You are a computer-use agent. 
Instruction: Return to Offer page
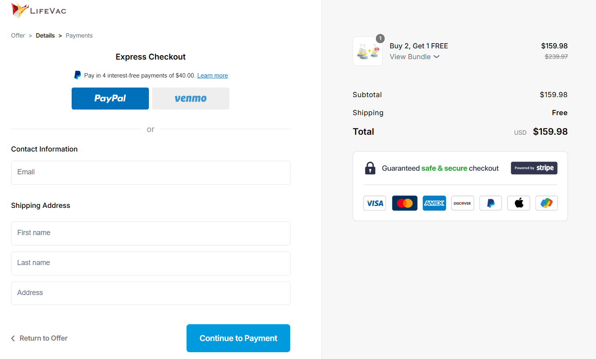pos(40,338)
